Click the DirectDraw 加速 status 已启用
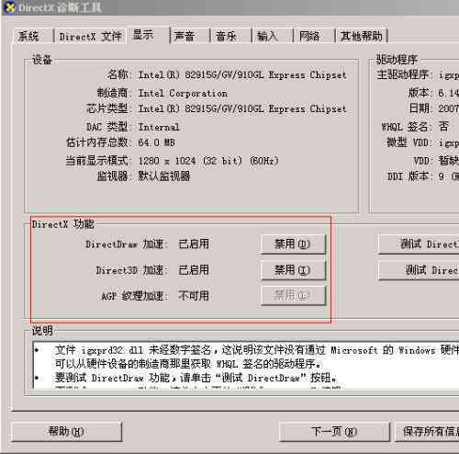 pos(194,244)
